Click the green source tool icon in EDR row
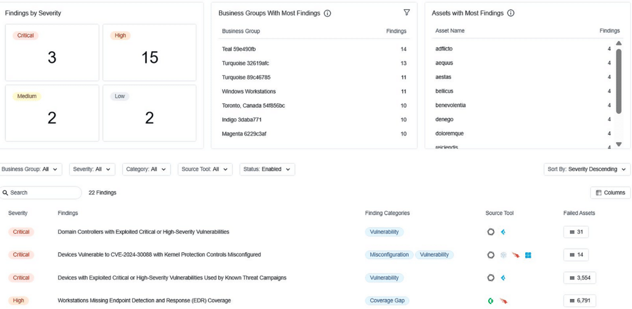 (x=491, y=301)
